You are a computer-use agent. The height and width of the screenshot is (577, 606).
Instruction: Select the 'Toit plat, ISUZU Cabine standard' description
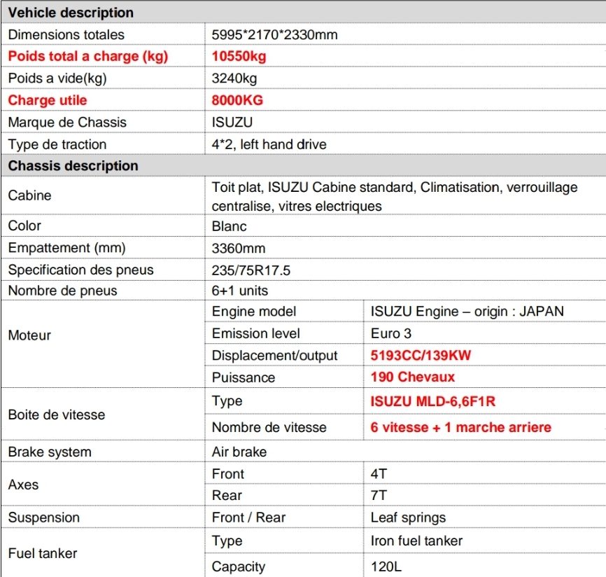[395, 197]
